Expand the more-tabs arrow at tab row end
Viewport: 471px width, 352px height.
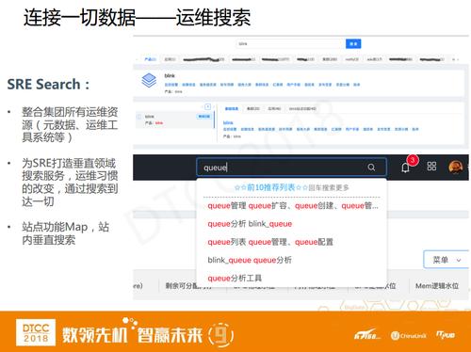pos(455,59)
